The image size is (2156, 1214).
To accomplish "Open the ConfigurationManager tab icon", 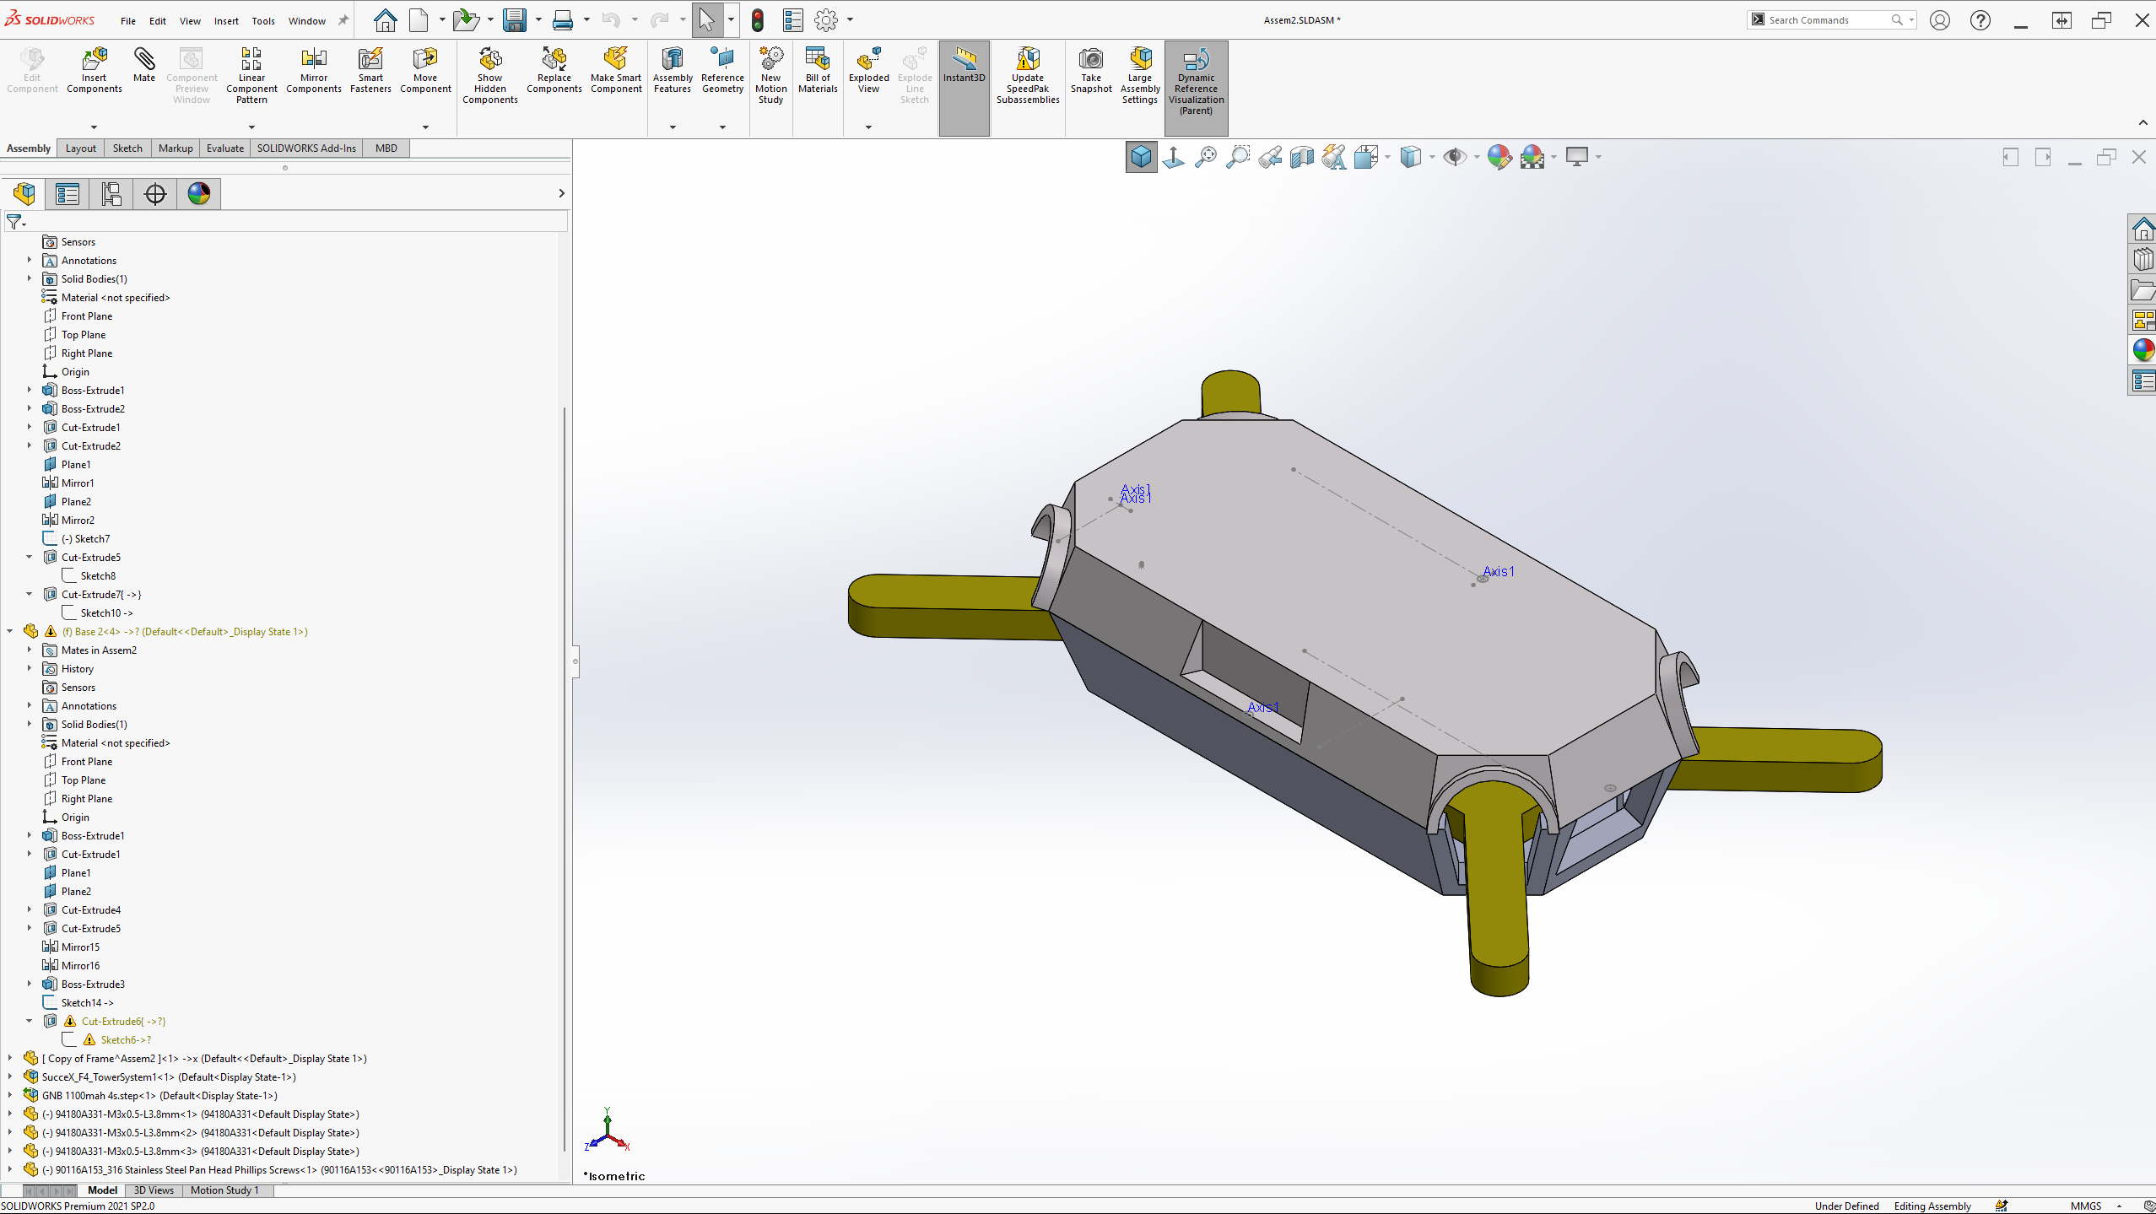I will coord(111,194).
